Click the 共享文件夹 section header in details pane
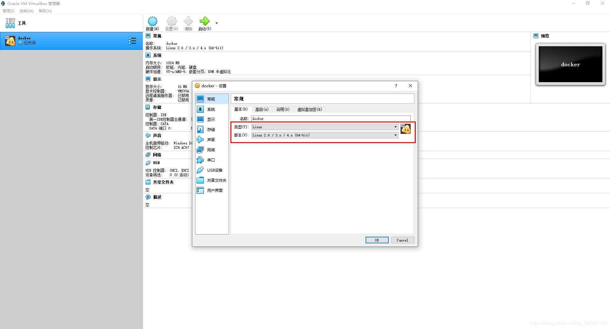The height and width of the screenshot is (329, 610). (x=163, y=182)
